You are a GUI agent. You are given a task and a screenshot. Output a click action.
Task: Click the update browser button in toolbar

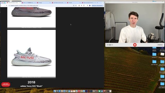tap(97, 5)
